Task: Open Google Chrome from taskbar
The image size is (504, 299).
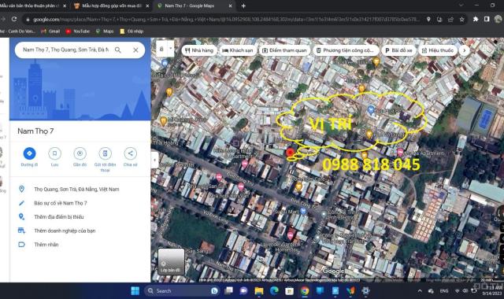Action: click(x=305, y=291)
